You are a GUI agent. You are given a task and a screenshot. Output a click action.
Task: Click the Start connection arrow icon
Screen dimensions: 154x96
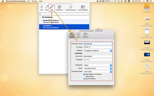47,7
